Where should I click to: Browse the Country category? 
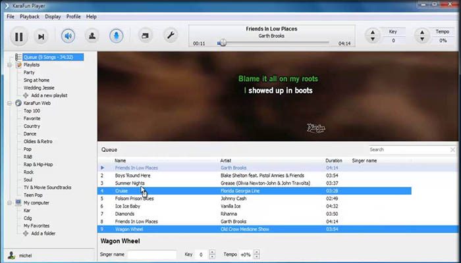(x=32, y=126)
